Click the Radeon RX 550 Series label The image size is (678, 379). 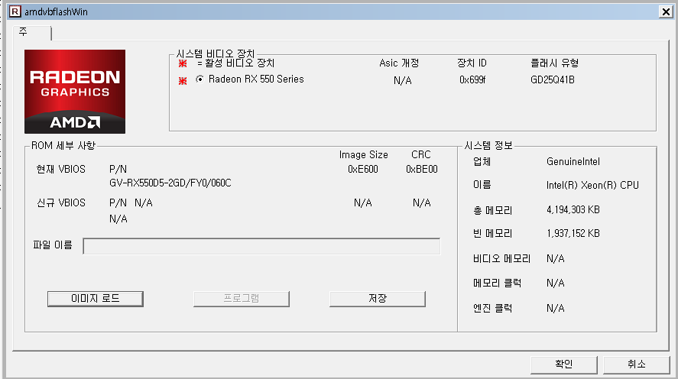tap(256, 79)
